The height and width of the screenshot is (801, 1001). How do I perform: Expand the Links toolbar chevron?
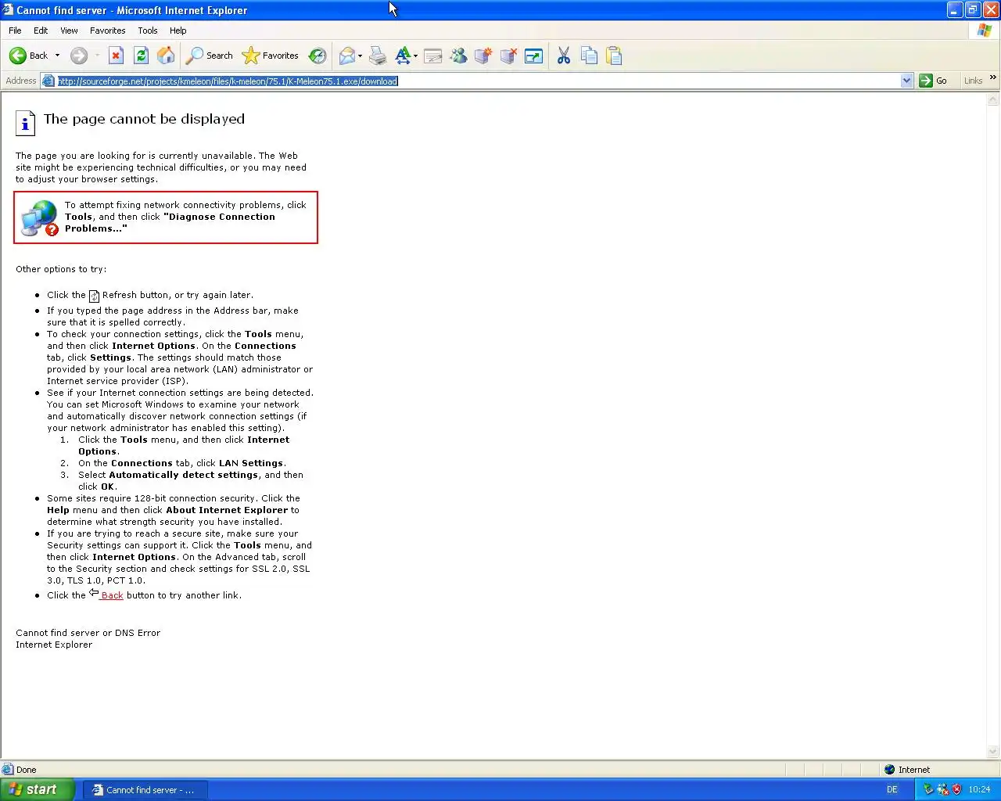[993, 77]
